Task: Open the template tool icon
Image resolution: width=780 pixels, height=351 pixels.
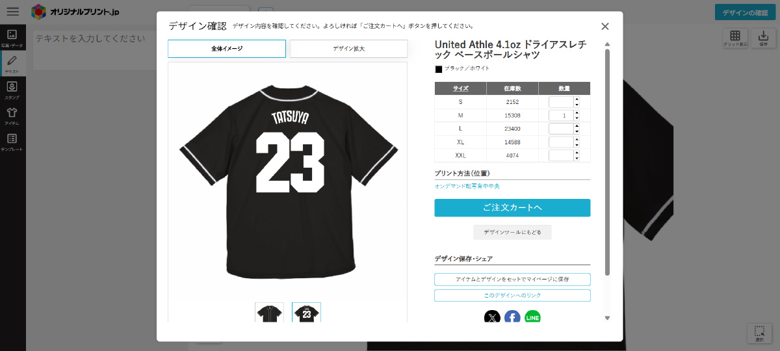Action: (12, 142)
